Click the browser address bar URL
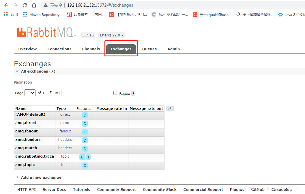 pyautogui.click(x=100, y=5)
